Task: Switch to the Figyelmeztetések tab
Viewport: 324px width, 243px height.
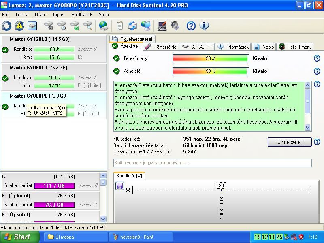Action: pos(132,39)
